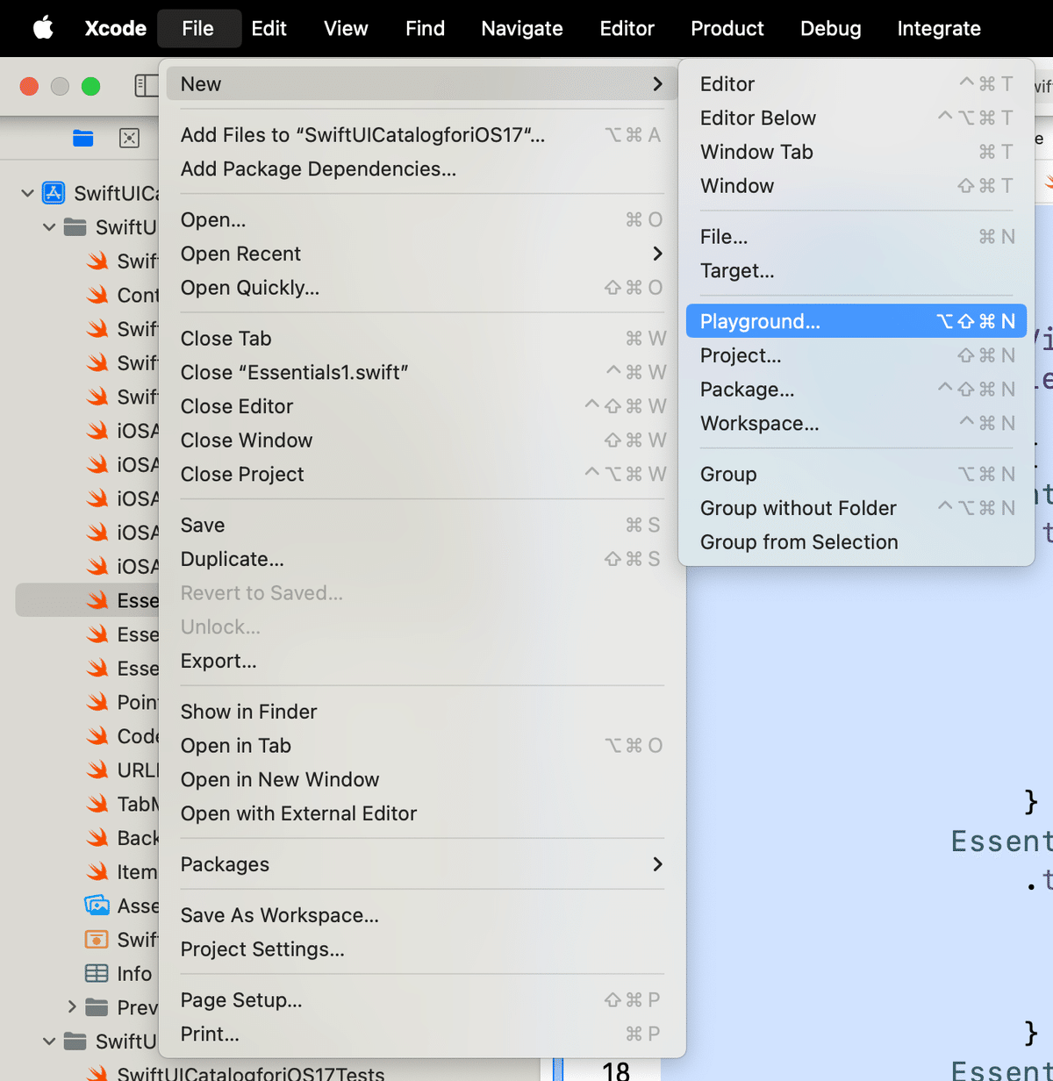Choose Project... in New submenu
The height and width of the screenshot is (1081, 1053).
pyautogui.click(x=856, y=355)
